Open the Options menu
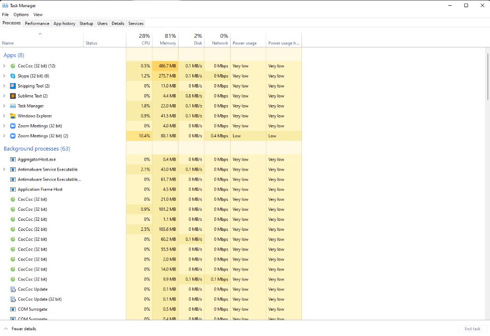Screen dimensions: 490x336 point(21,14)
